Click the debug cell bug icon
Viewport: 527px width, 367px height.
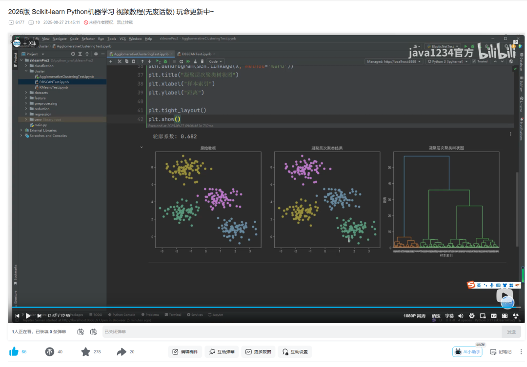pyautogui.click(x=165, y=61)
